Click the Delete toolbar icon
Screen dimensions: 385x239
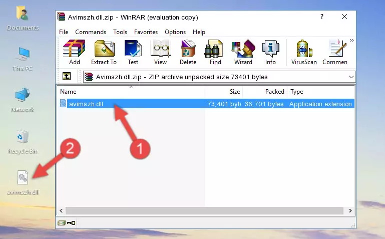[x=188, y=52]
